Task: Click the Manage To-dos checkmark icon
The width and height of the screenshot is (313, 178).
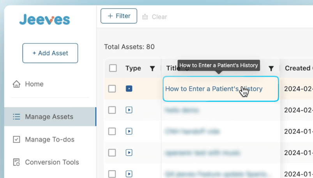Action: coord(16,140)
